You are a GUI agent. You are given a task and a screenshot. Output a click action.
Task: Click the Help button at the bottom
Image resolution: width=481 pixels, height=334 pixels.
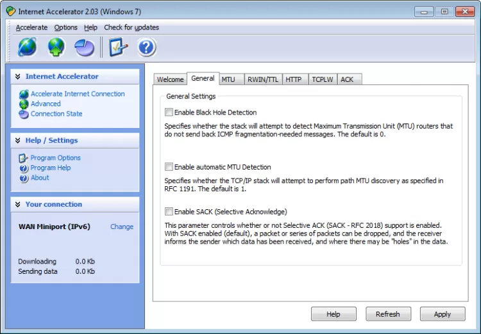[x=333, y=314]
